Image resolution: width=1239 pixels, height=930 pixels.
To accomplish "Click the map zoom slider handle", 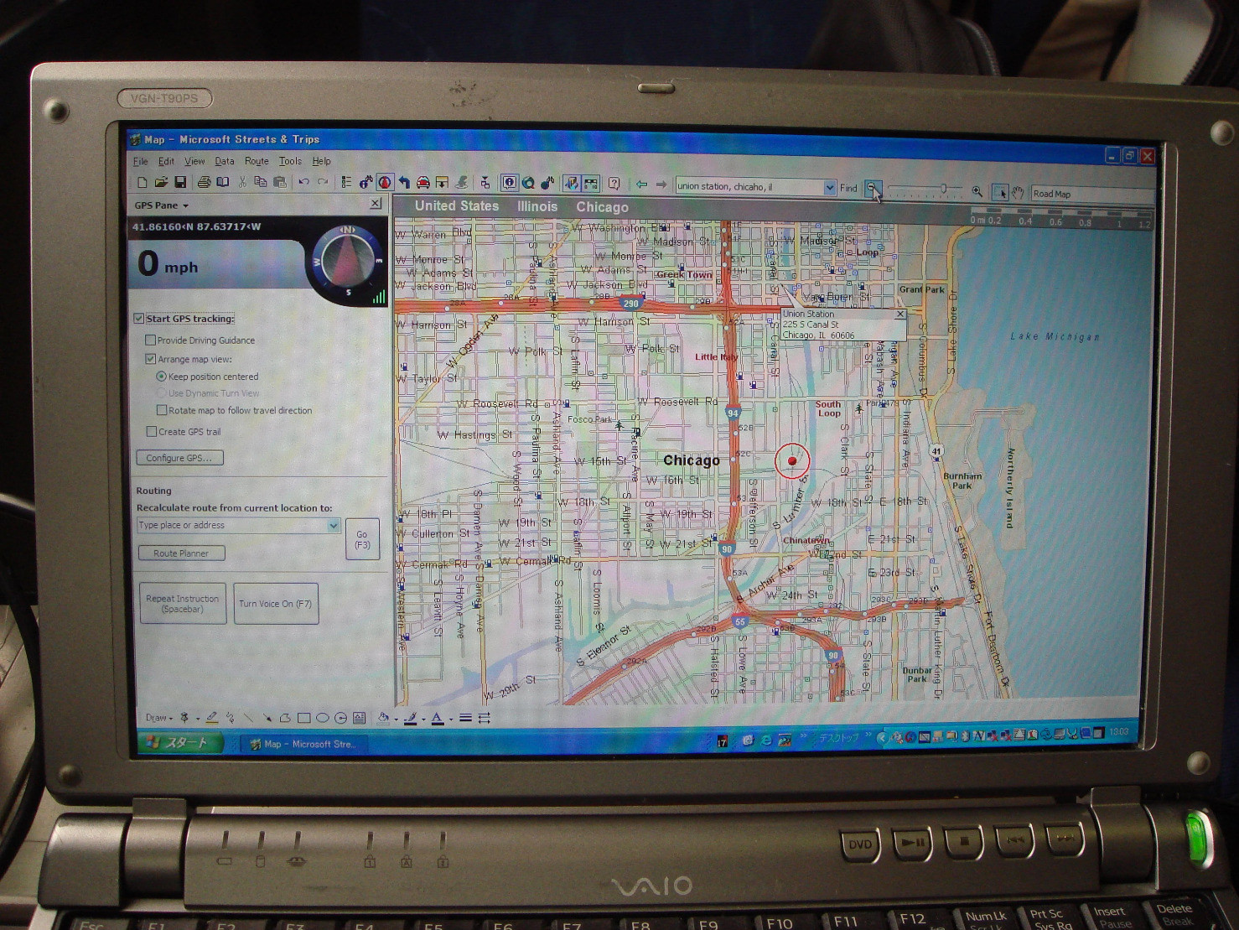I will point(943,189).
